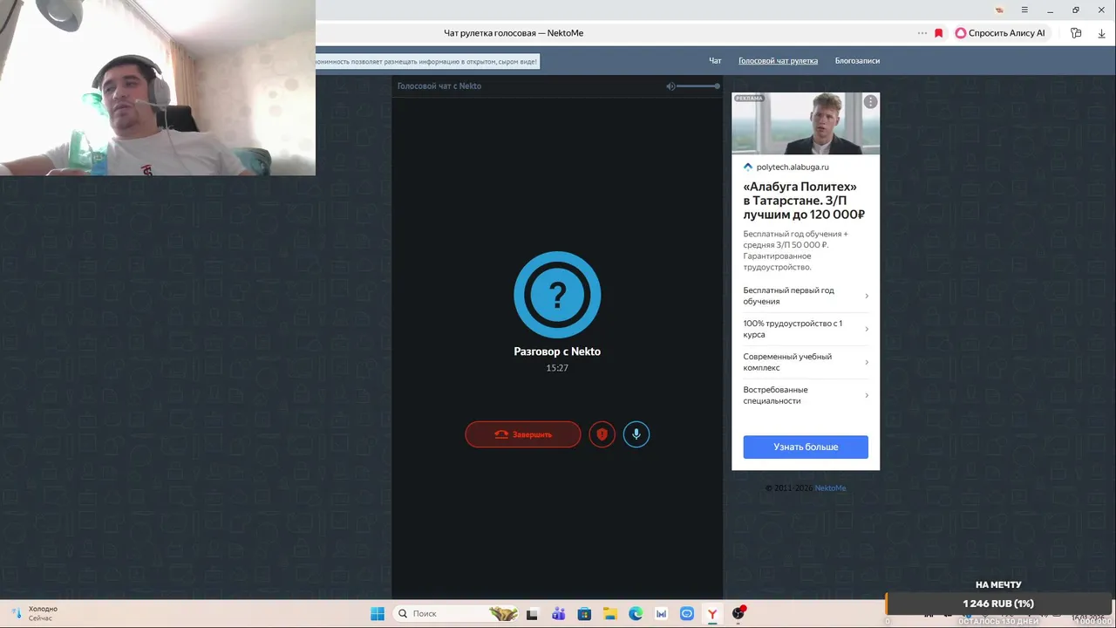Screen dimensions: 1116x628
Task: Click the ad video thumbnail of man
Action: click(x=806, y=124)
